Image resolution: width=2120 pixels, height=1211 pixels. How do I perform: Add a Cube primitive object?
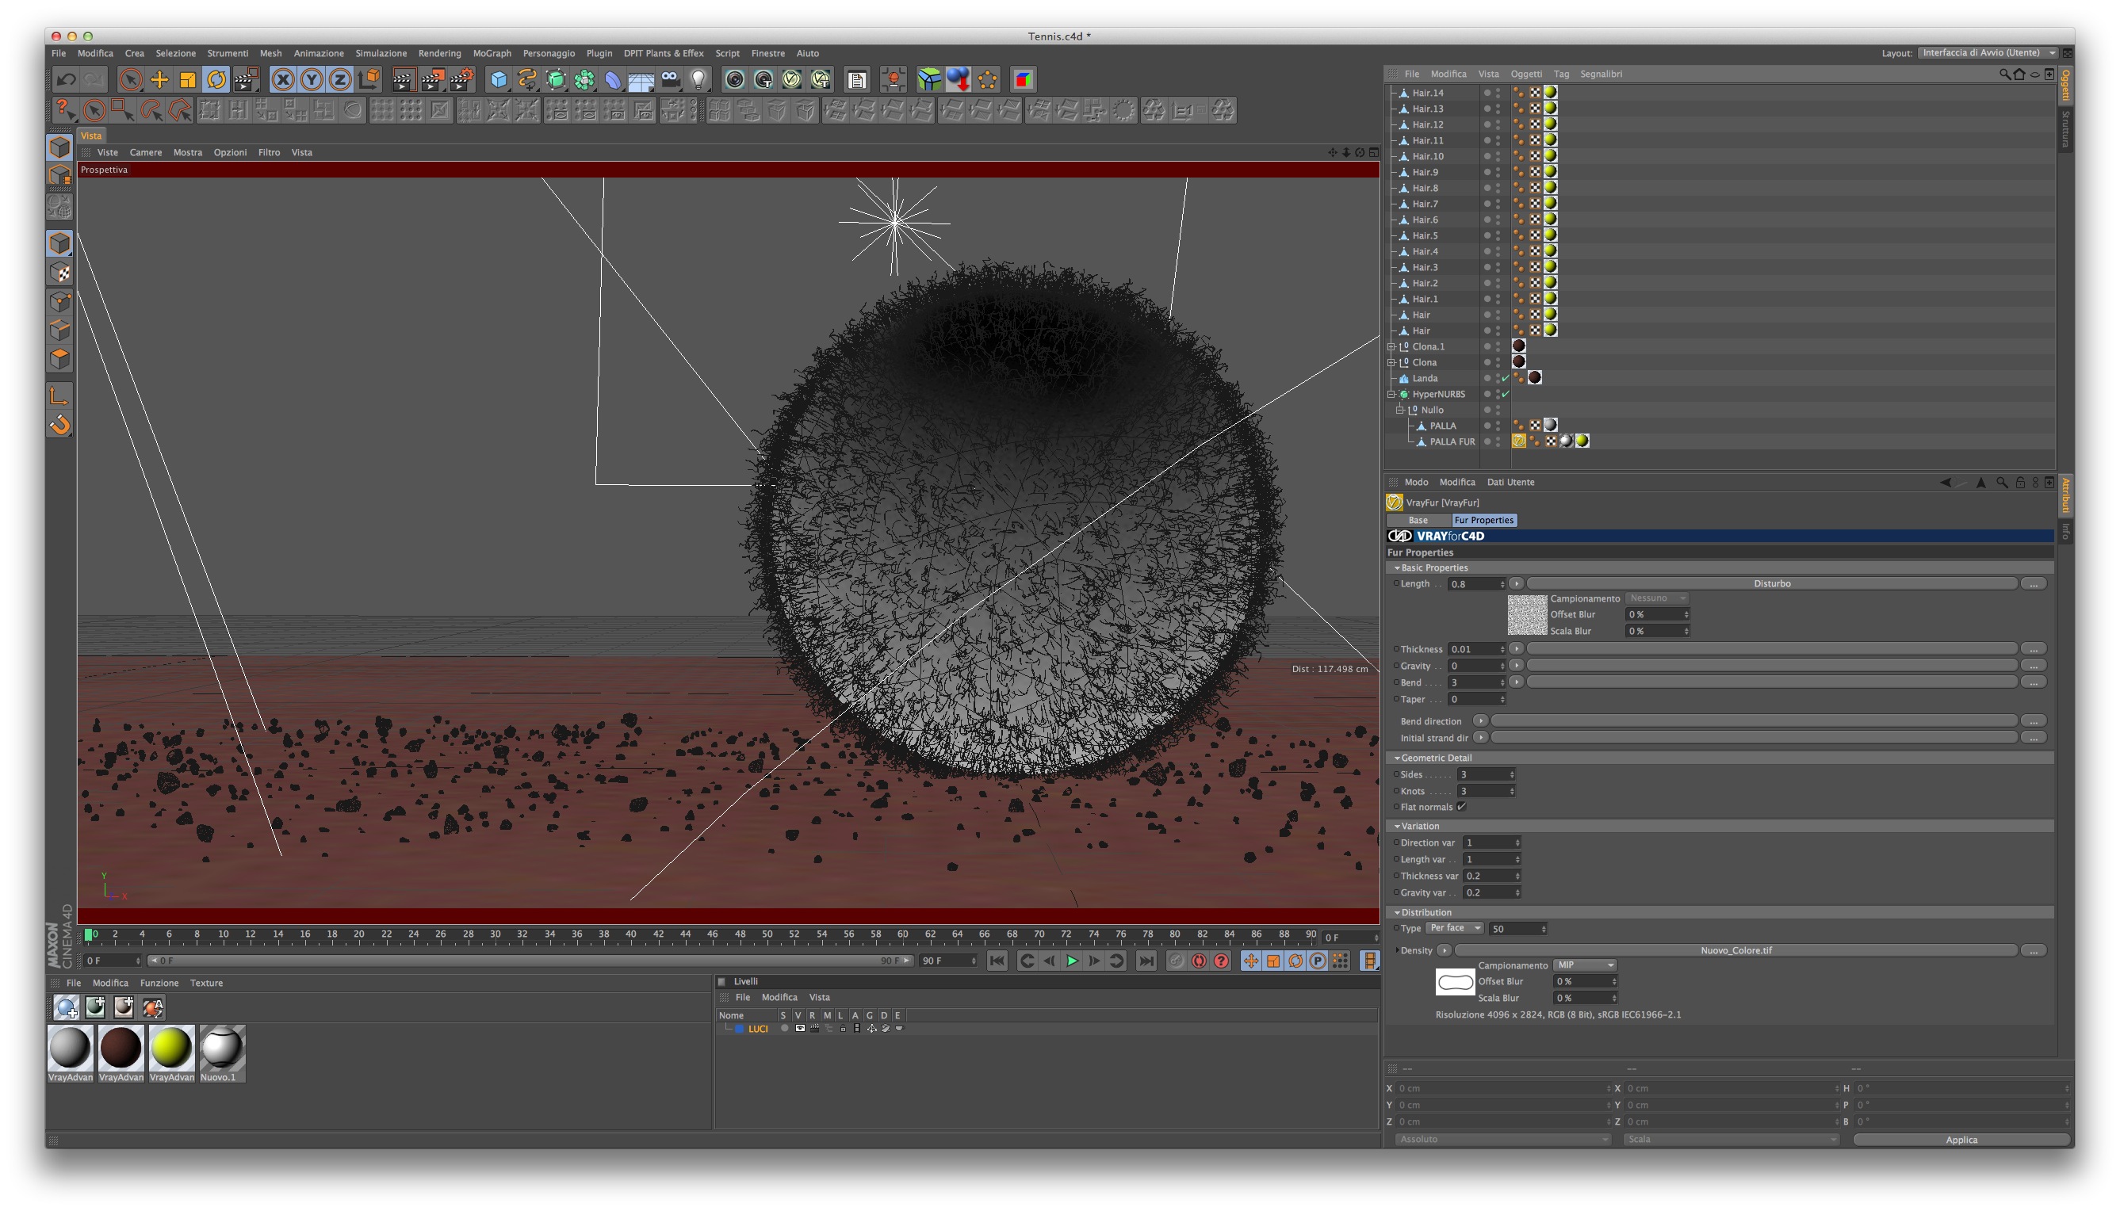499,80
